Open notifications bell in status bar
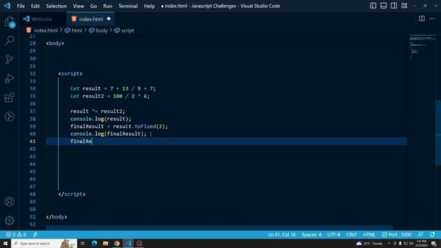441x248 pixels. (432, 234)
